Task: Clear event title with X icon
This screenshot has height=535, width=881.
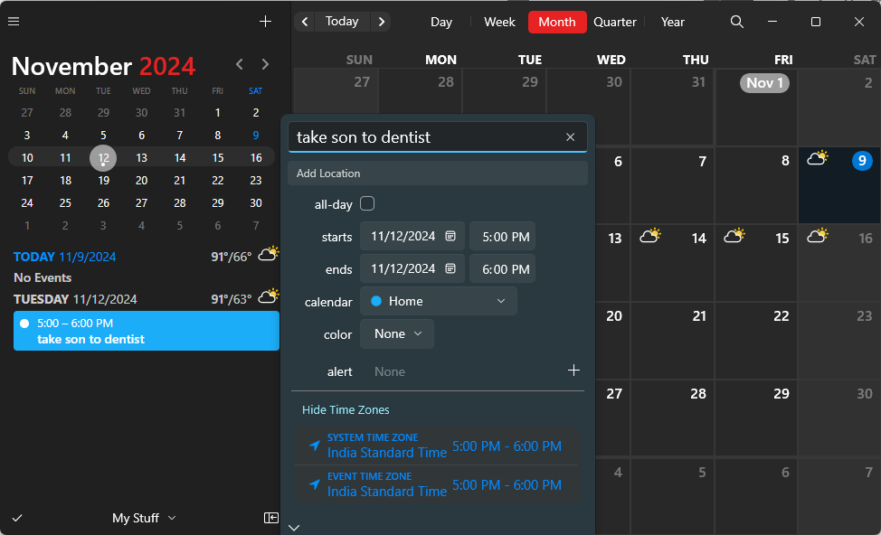Action: [570, 137]
